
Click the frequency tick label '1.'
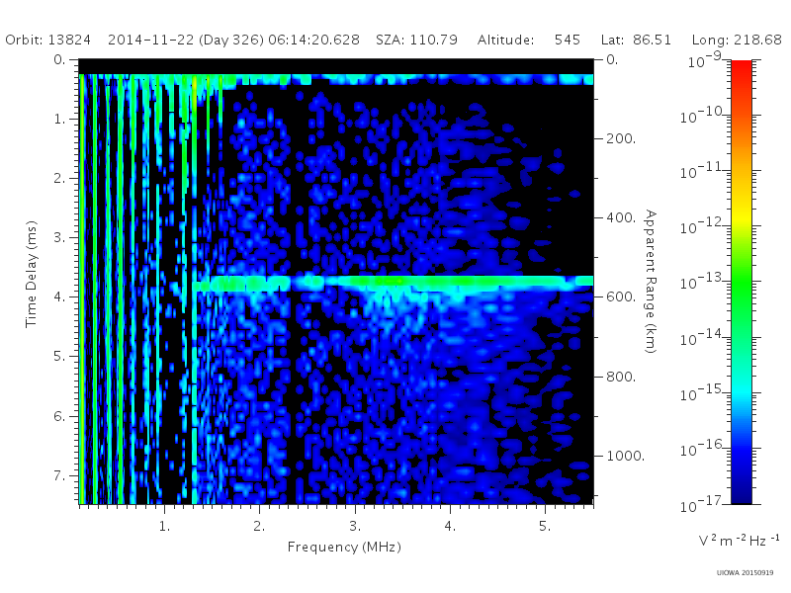coord(164,526)
